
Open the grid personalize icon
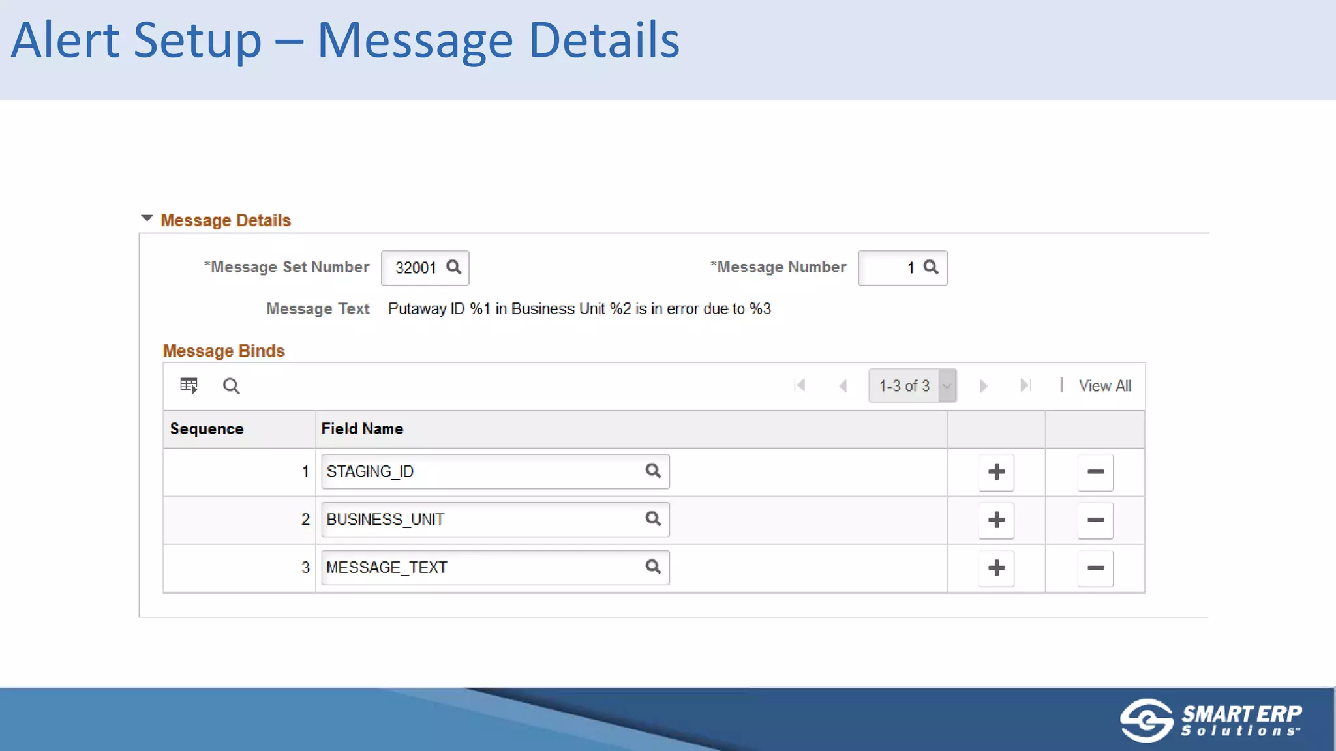coord(189,386)
